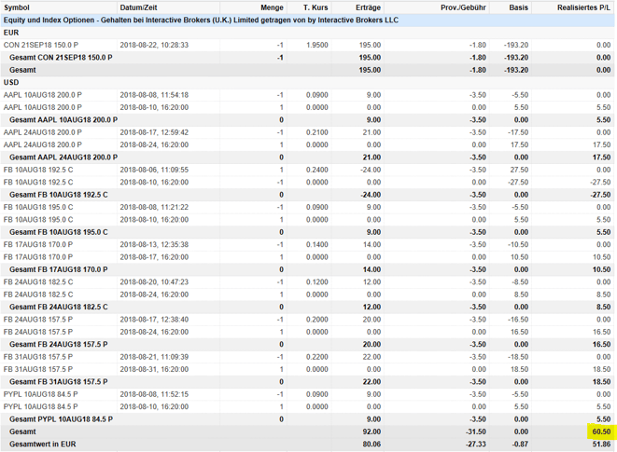Select the Gesamt AAPL 10AUG18 200.0 P label
This screenshot has width=617, height=452.
[x=63, y=120]
